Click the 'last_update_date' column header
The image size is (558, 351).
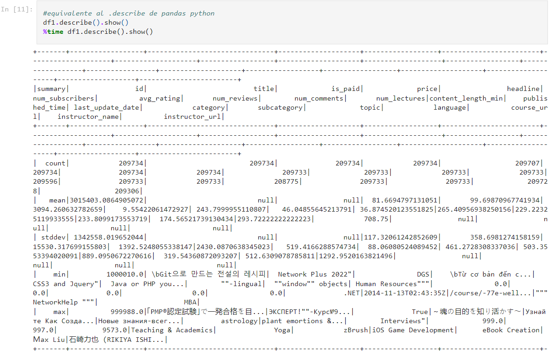pos(106,107)
